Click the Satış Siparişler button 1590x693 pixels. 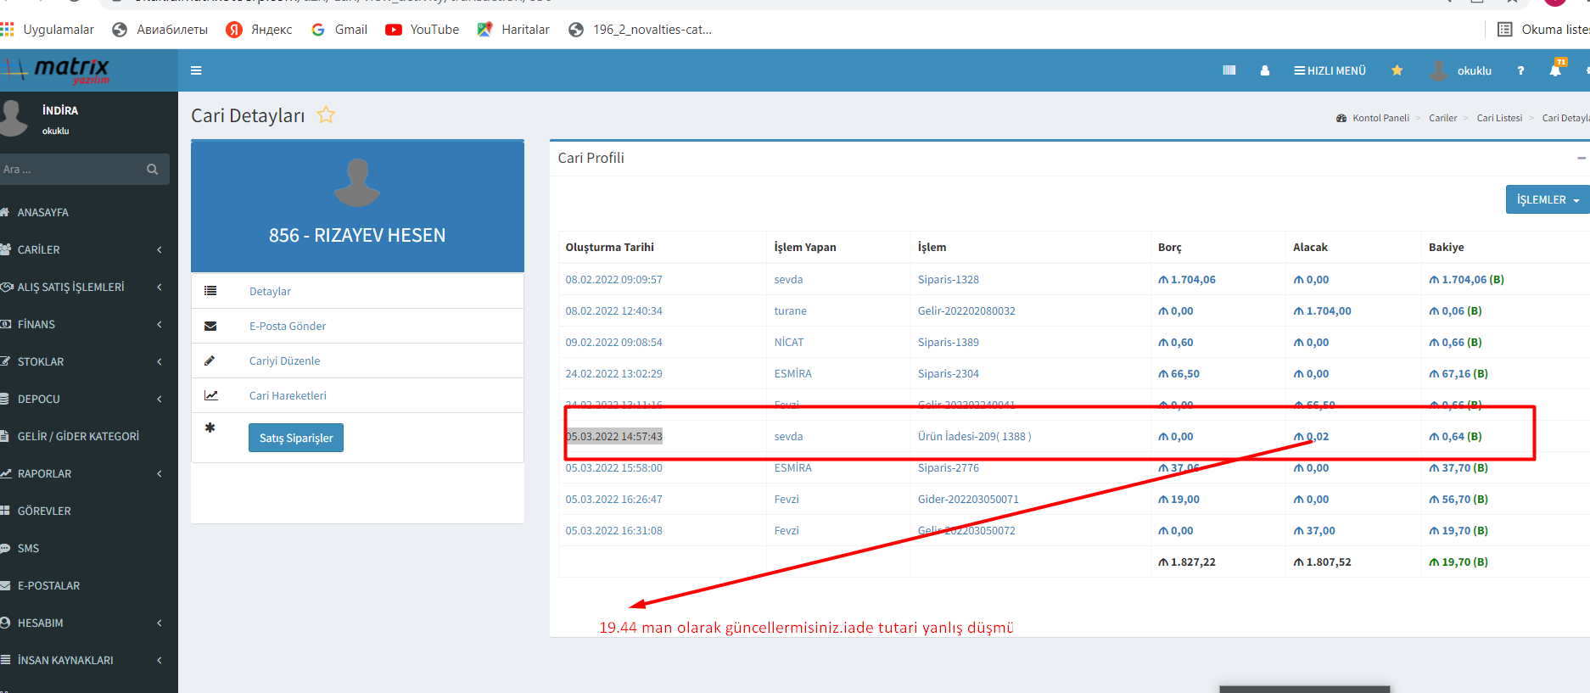(295, 438)
